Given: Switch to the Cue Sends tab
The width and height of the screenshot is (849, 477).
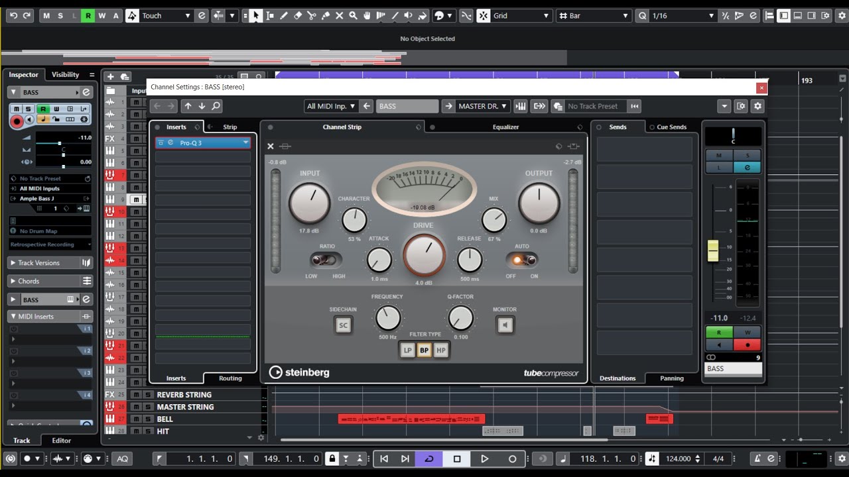Looking at the screenshot, I should click(672, 127).
